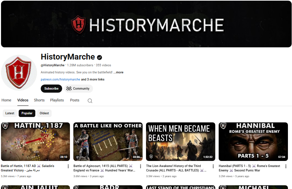Viewport: 292px width, 189px height.
Task: Click the '355 videos' count text
Action: (103, 65)
